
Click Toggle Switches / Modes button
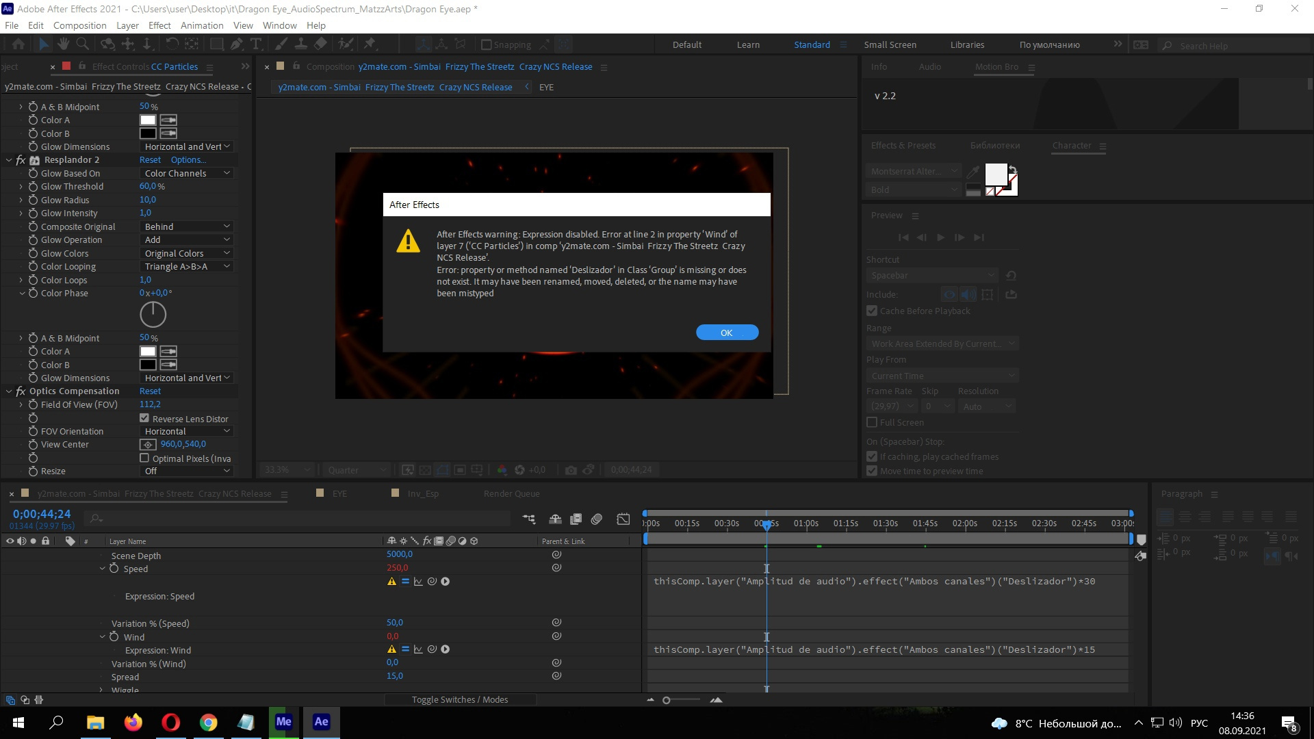[460, 699]
